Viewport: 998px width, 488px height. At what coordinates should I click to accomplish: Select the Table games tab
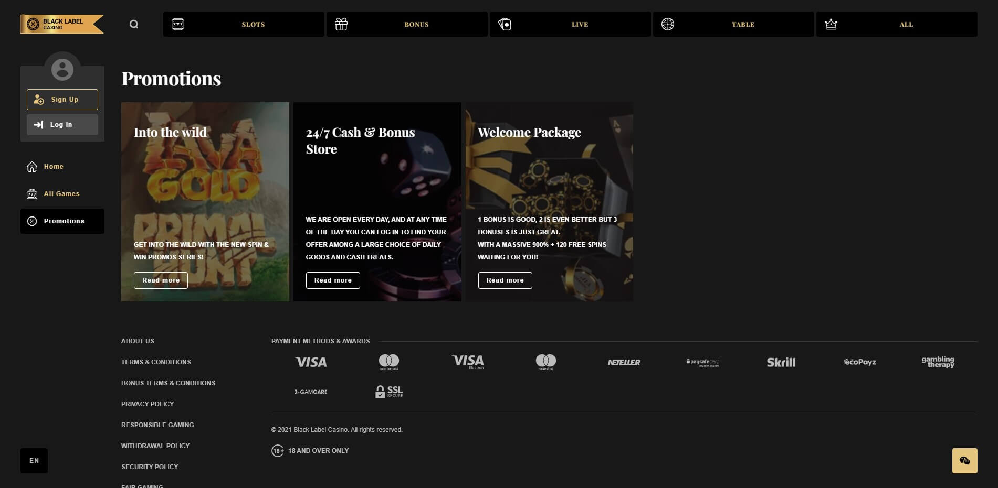(733, 24)
